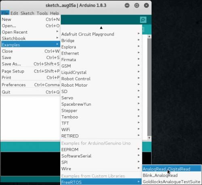202x185 pixels.
Task: Choose Print from the File menu
Action: 31,78
